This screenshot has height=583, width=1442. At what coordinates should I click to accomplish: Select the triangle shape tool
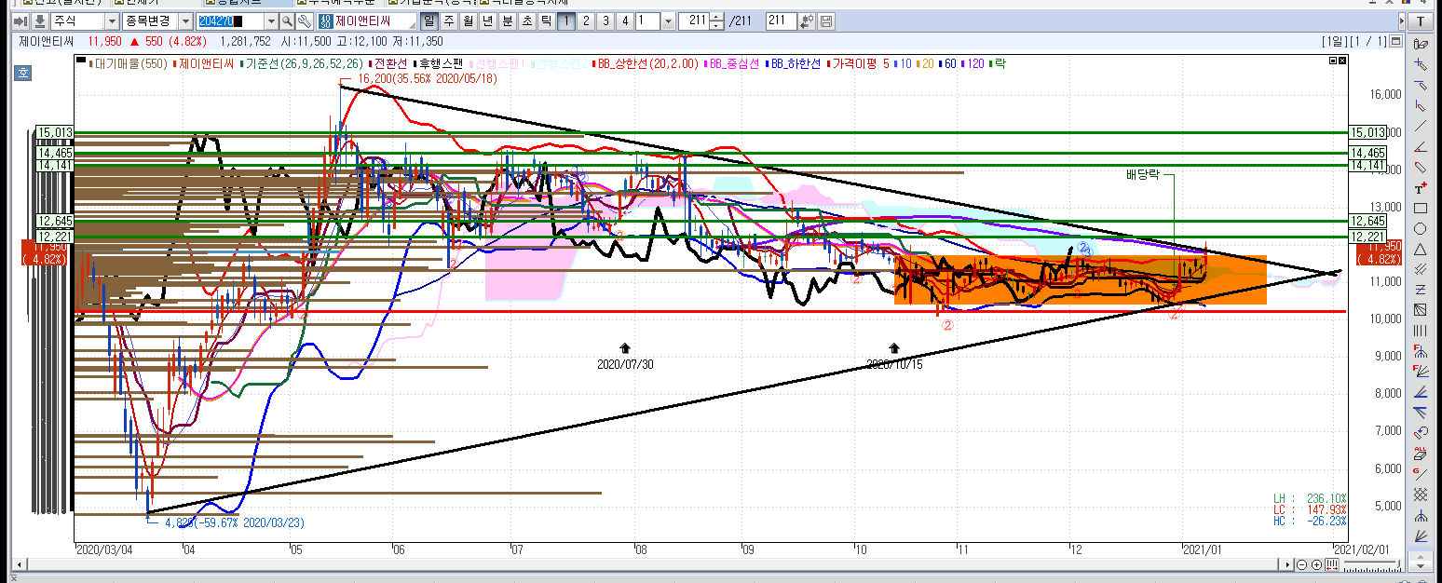click(x=1421, y=249)
